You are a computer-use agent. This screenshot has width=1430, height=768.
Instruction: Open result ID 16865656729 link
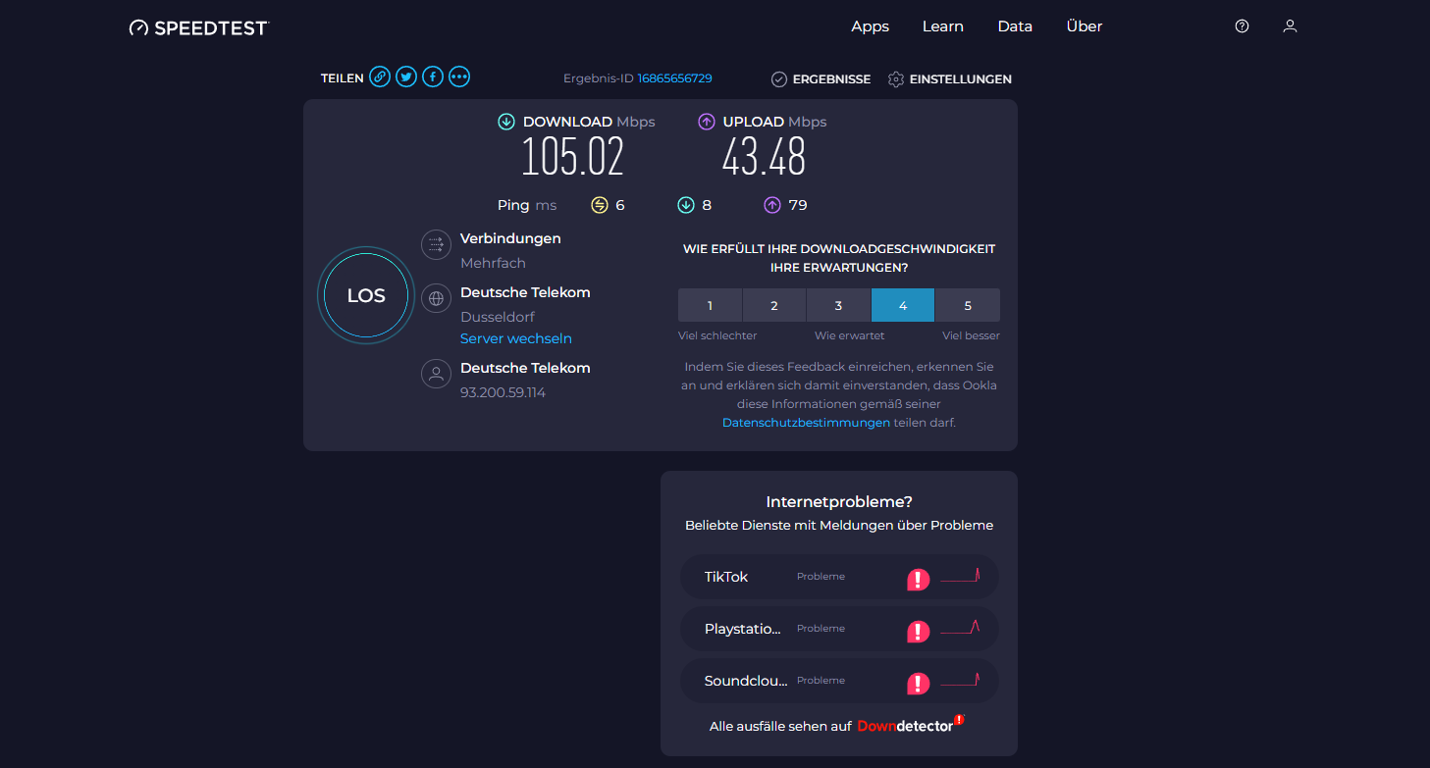point(675,78)
